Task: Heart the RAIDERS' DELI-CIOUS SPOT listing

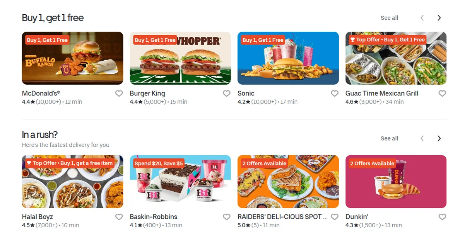Action: pos(335,217)
